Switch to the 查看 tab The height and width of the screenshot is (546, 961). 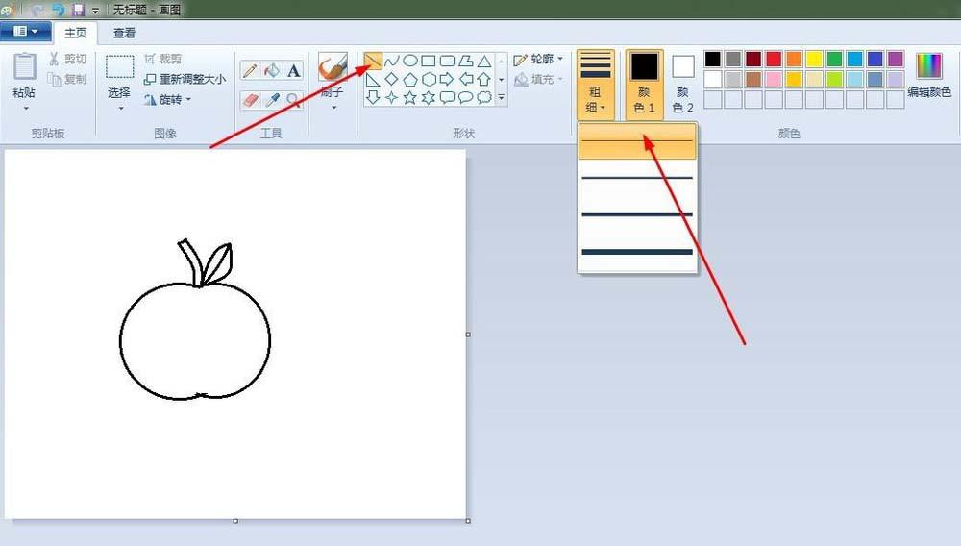[x=124, y=33]
